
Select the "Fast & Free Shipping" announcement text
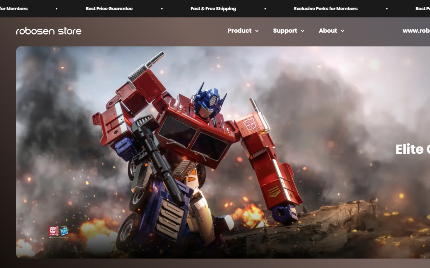(213, 8)
